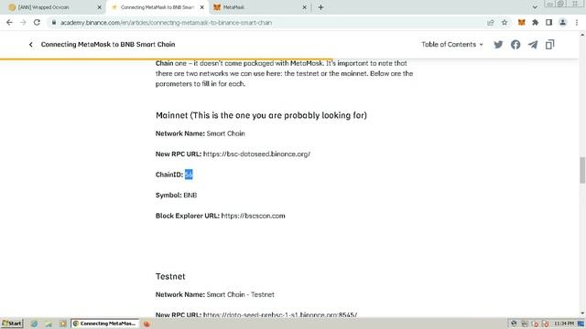Click the Mainnet Smart Chain network name
The width and height of the screenshot is (586, 329).
click(226, 133)
